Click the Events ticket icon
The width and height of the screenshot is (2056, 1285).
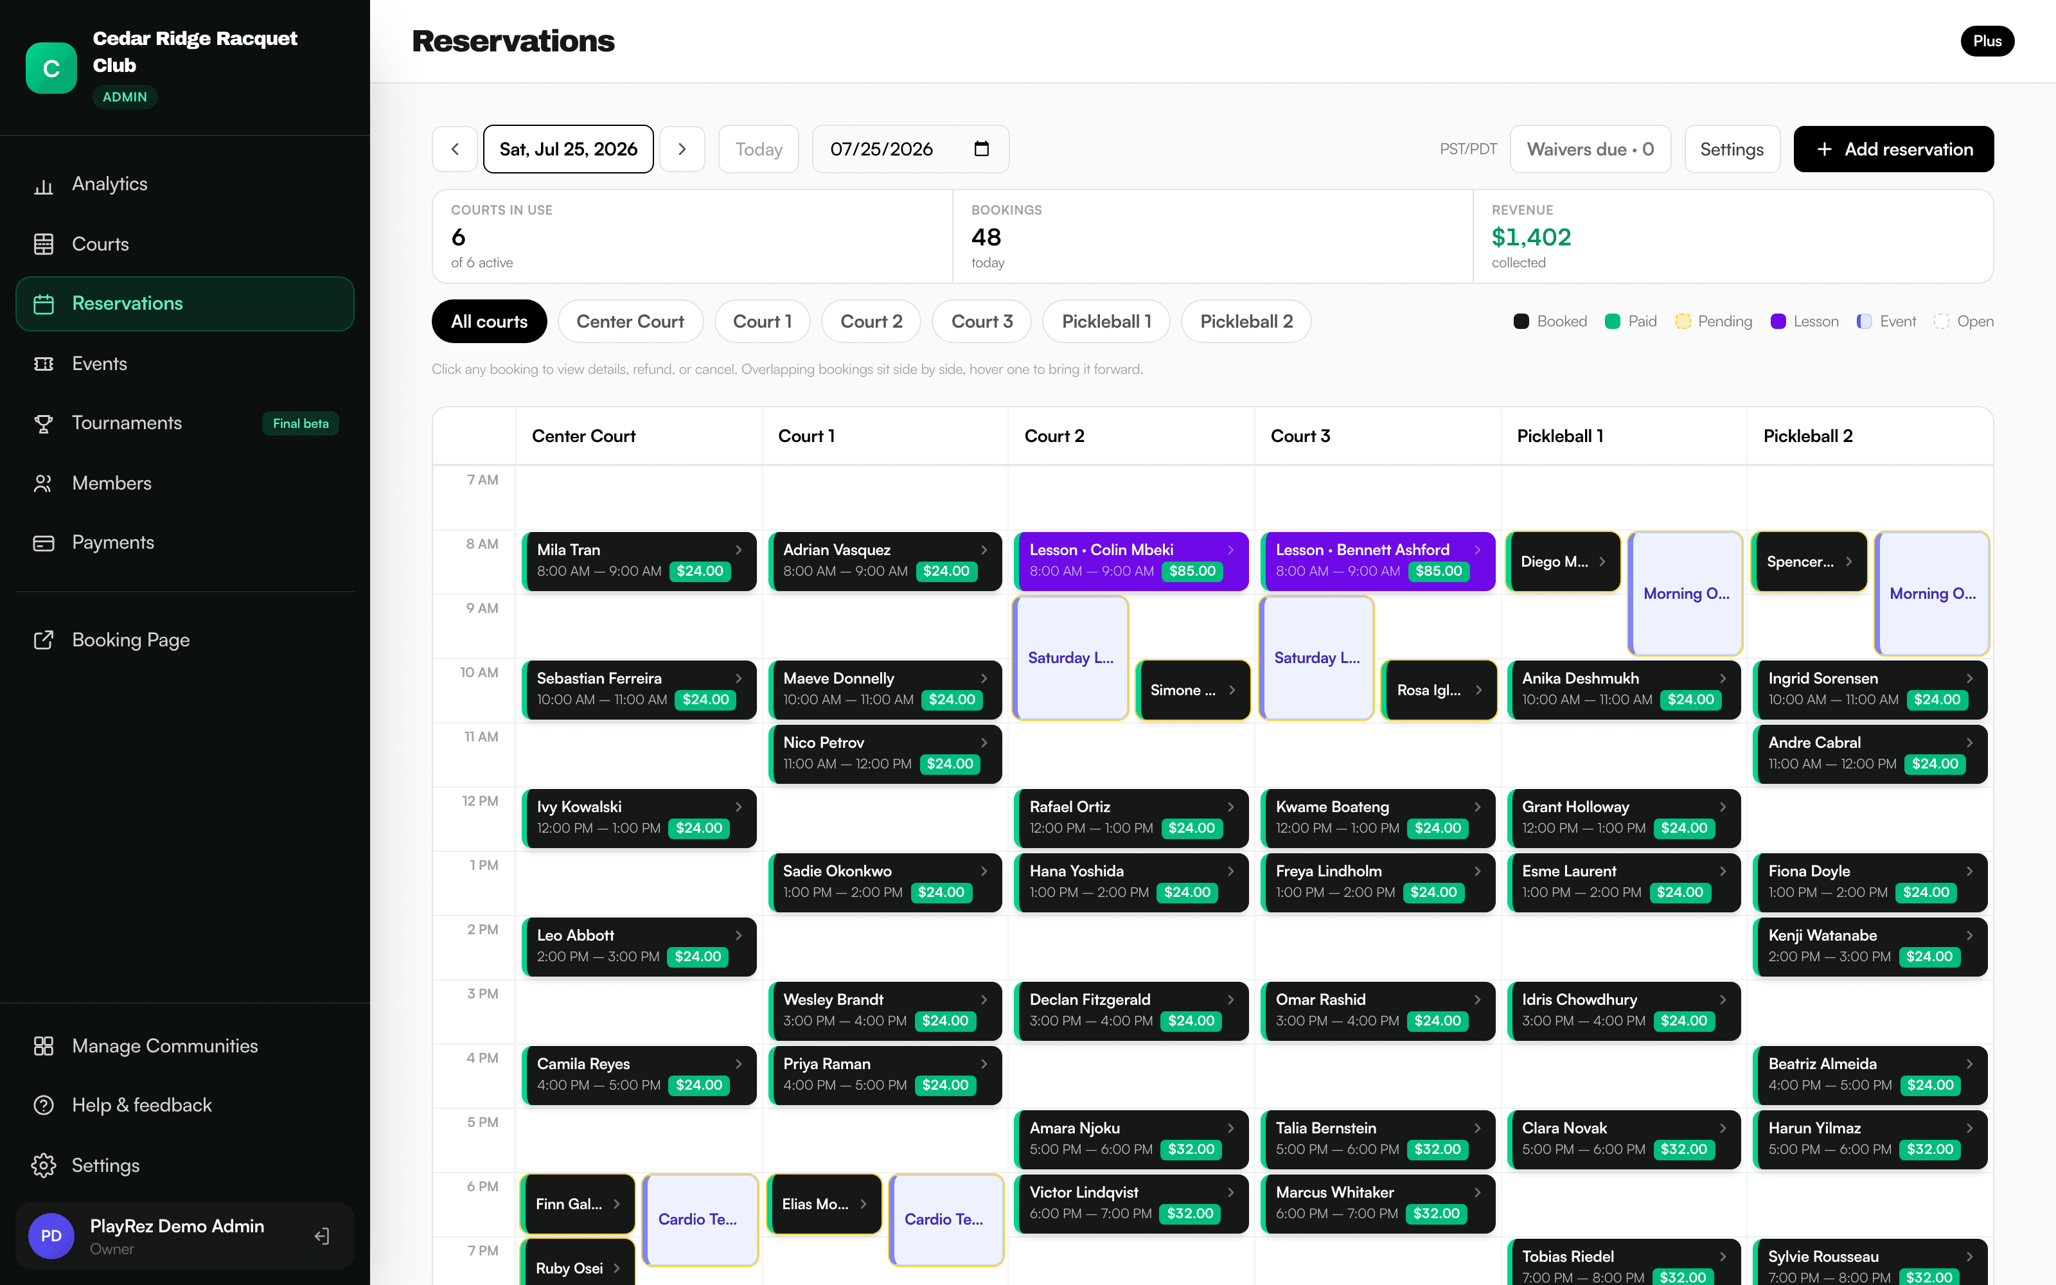click(x=43, y=364)
